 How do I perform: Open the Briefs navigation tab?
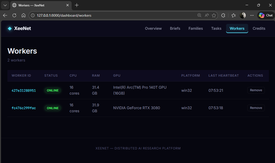(x=175, y=28)
